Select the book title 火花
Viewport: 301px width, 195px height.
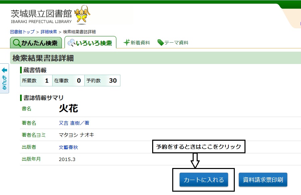pos(68,108)
